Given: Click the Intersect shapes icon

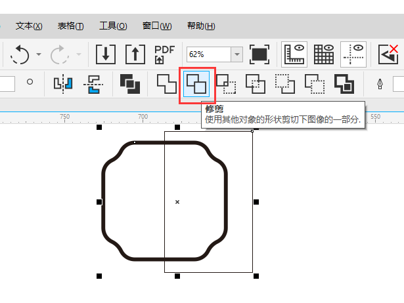Looking at the screenshot, I should (226, 84).
